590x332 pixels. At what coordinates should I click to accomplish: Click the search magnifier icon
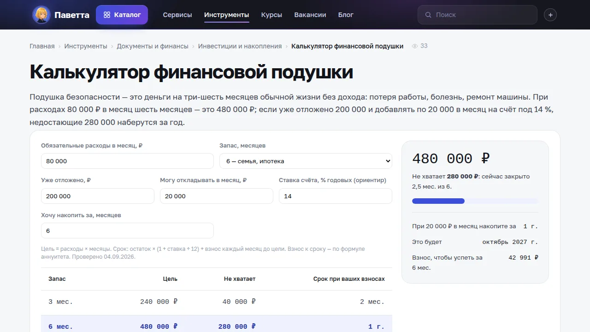(x=428, y=15)
